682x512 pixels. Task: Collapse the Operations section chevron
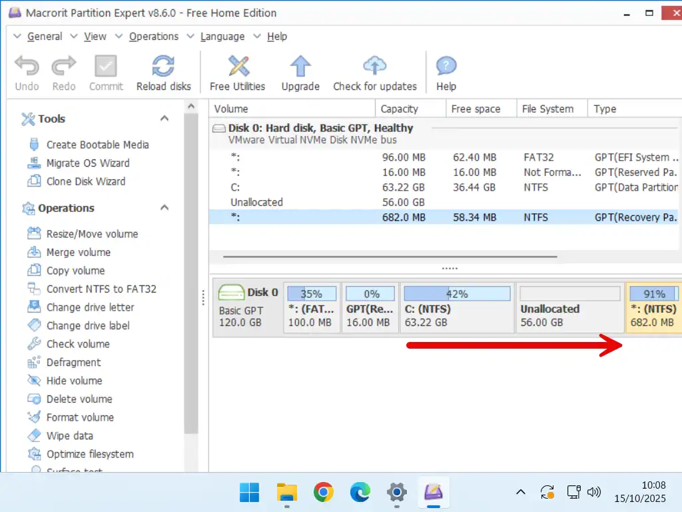tap(165, 208)
